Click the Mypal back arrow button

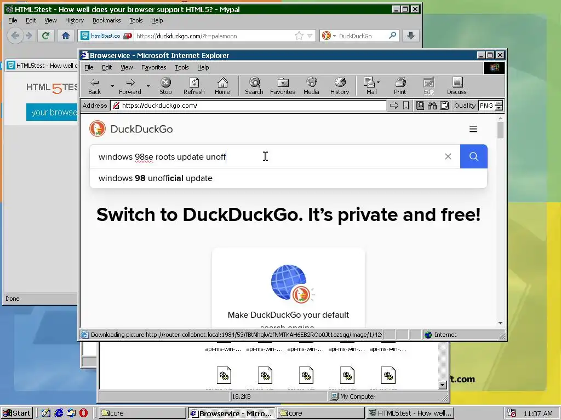point(15,36)
